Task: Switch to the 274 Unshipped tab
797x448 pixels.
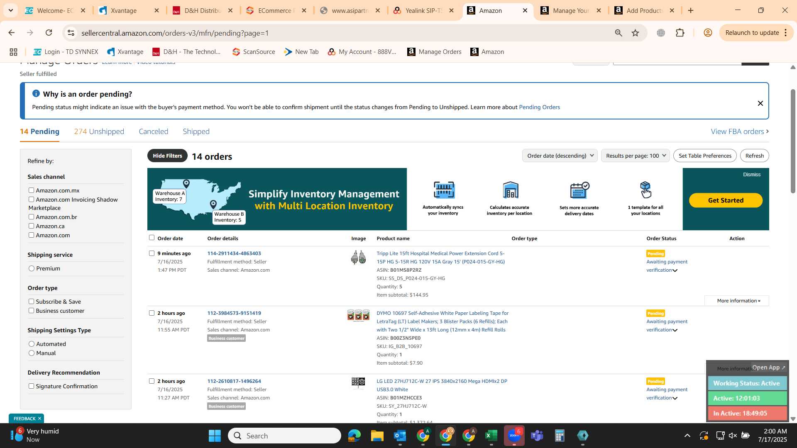Action: click(x=99, y=131)
